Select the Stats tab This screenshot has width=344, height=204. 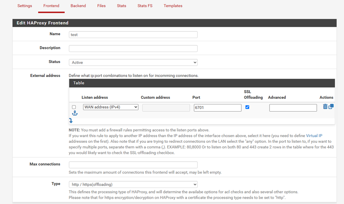(x=121, y=6)
